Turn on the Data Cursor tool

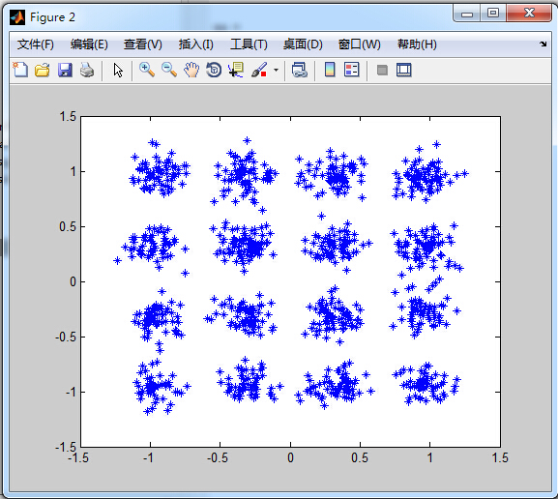236,70
